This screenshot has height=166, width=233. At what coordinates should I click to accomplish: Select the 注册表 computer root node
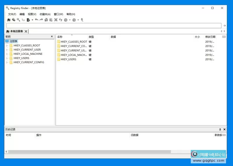click(x=11, y=41)
